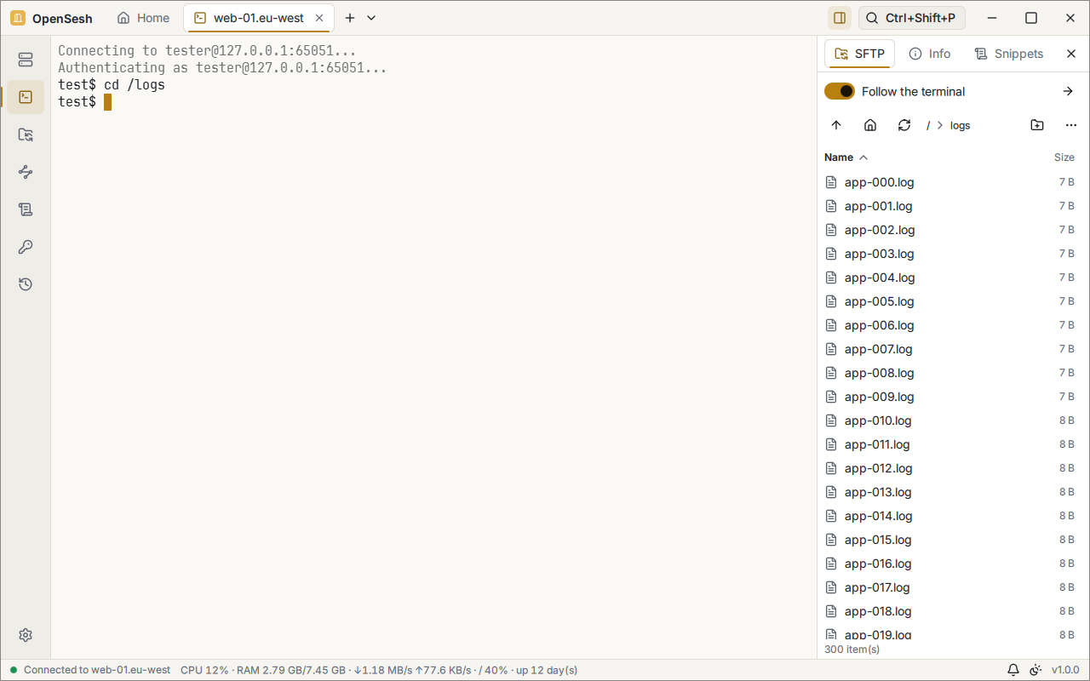Screen dimensions: 1090x681
Task: Close the web-01.eu-west tab
Action: point(319,18)
